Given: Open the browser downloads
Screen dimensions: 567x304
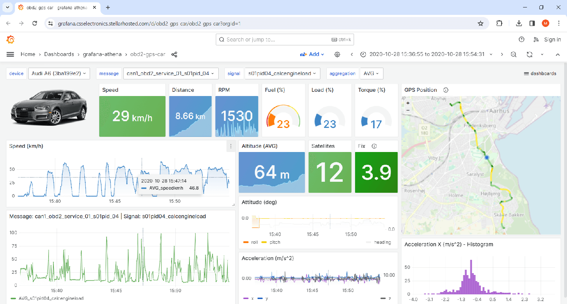Looking at the screenshot, I should [519, 23].
